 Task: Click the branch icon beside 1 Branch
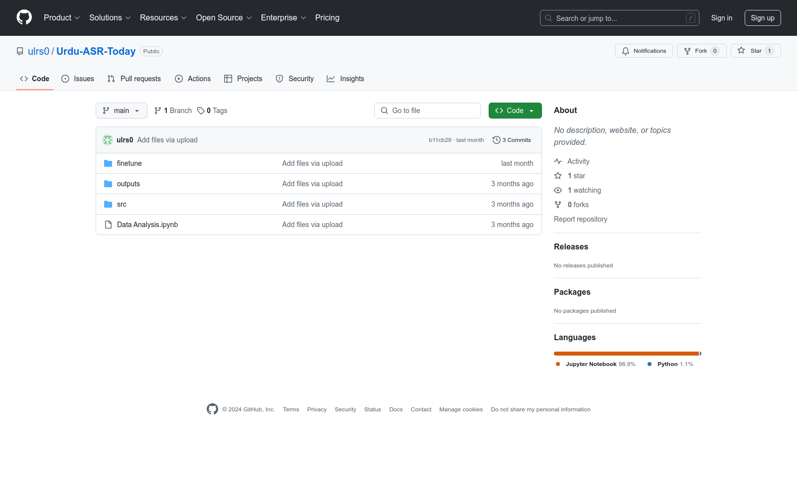point(158,111)
